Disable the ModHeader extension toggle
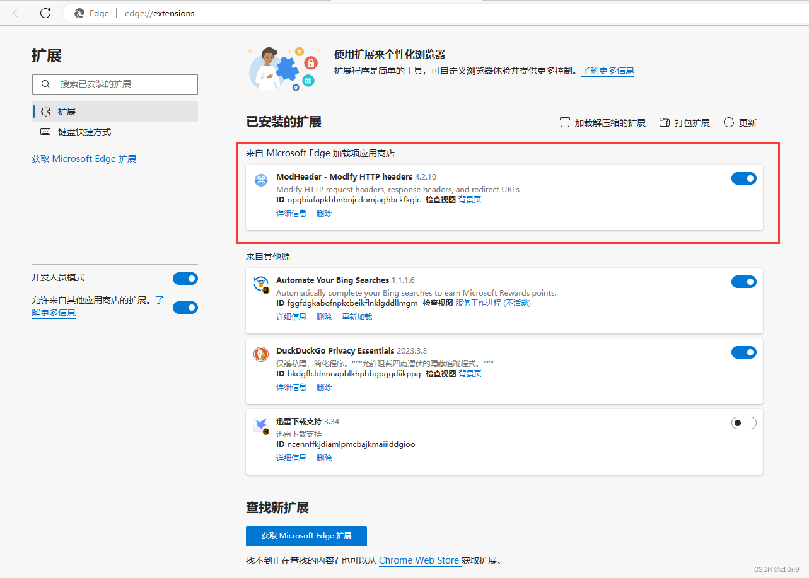Image resolution: width=809 pixels, height=578 pixels. 744,178
